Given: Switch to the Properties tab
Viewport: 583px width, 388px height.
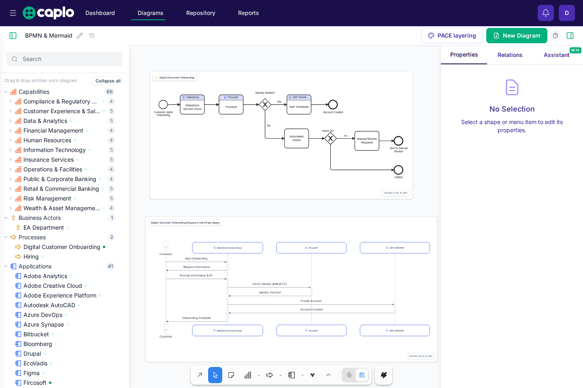Looking at the screenshot, I should [464, 55].
